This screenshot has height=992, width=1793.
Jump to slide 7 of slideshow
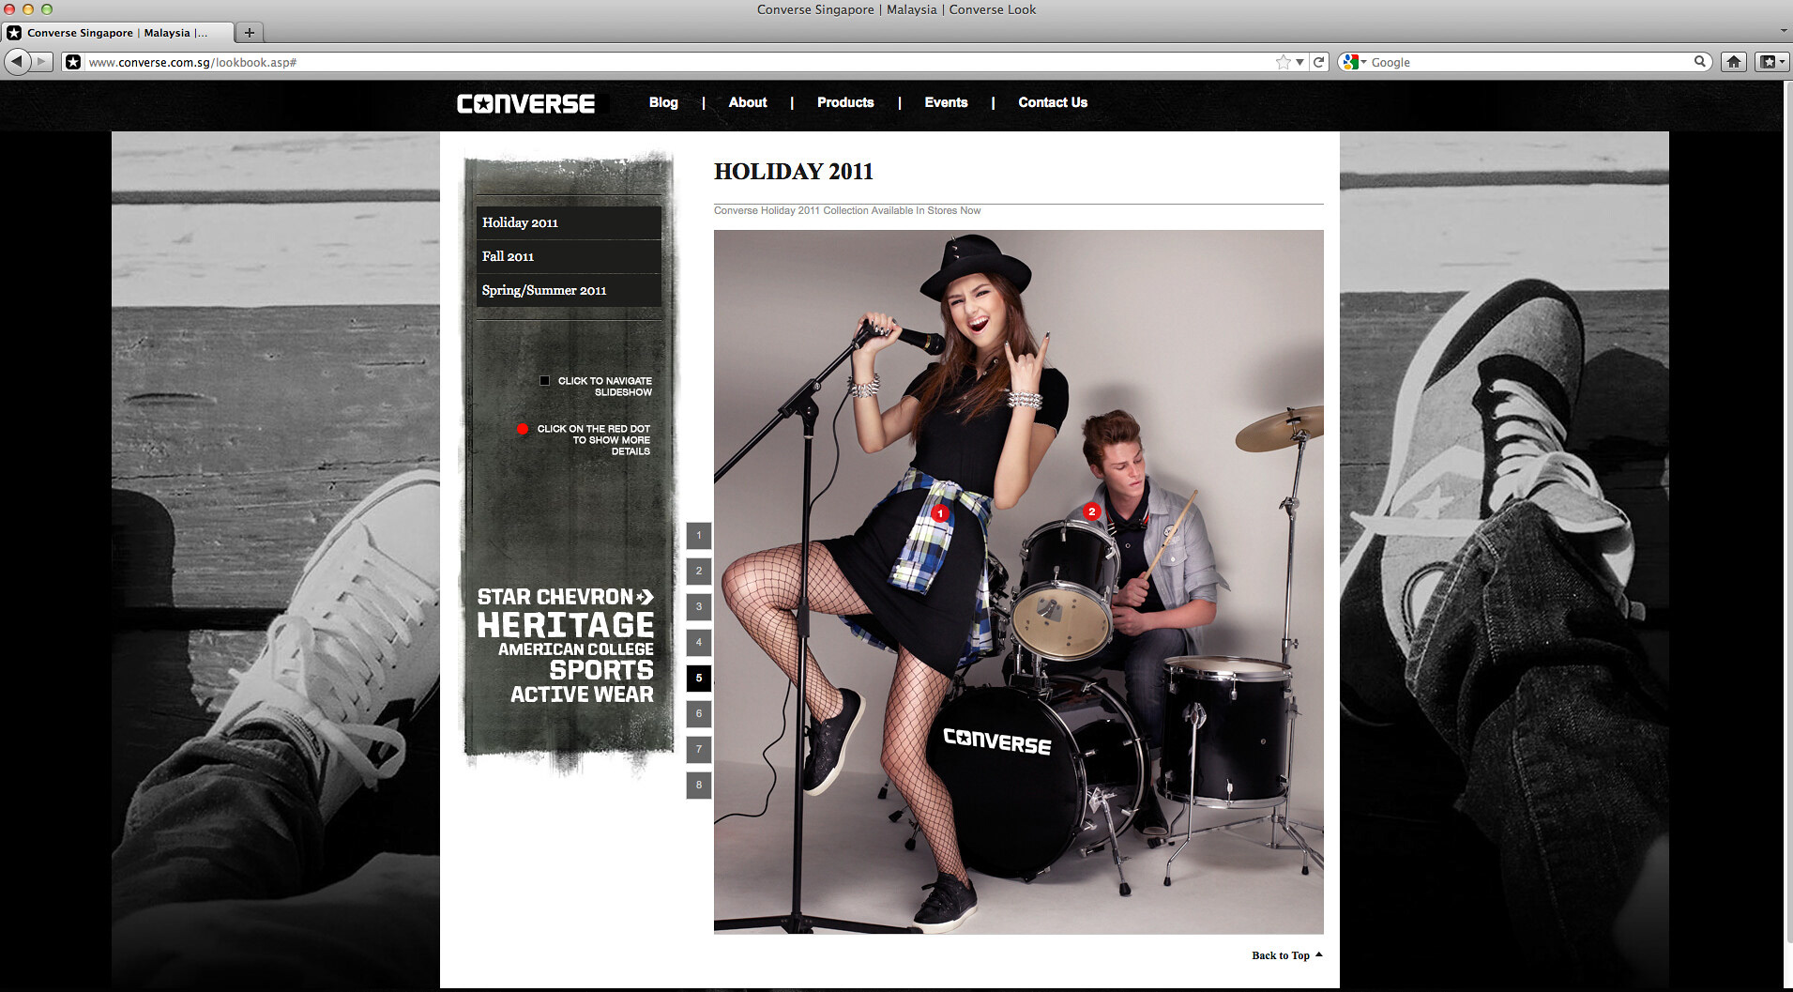[x=699, y=750]
